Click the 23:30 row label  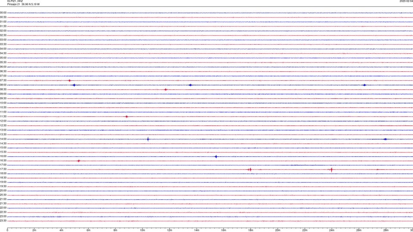[3, 221]
